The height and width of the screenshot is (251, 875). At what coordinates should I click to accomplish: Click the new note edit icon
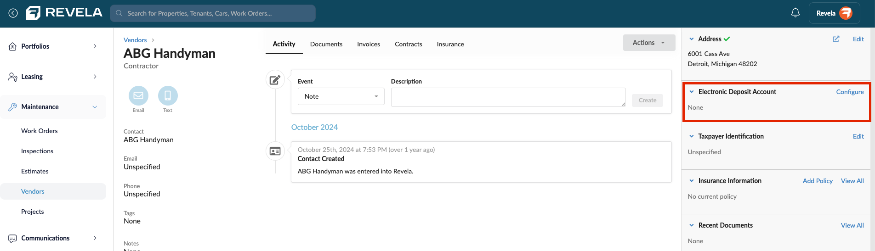[x=275, y=80]
